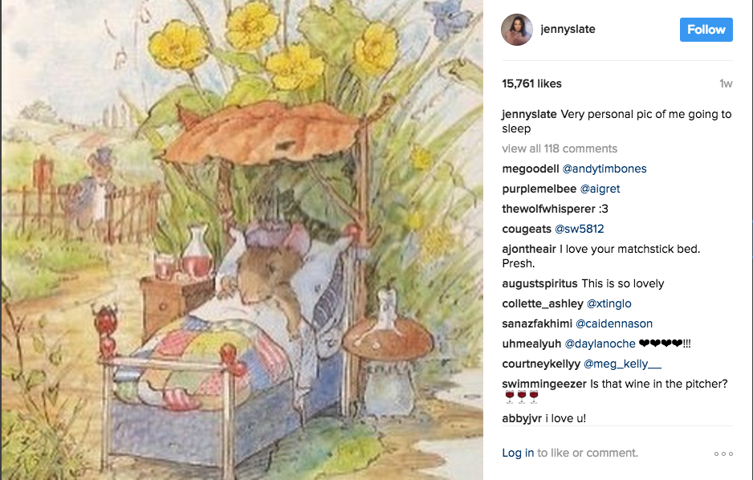753x480 pixels.
Task: Visit commenter megoodell's profile
Action: tap(530, 169)
